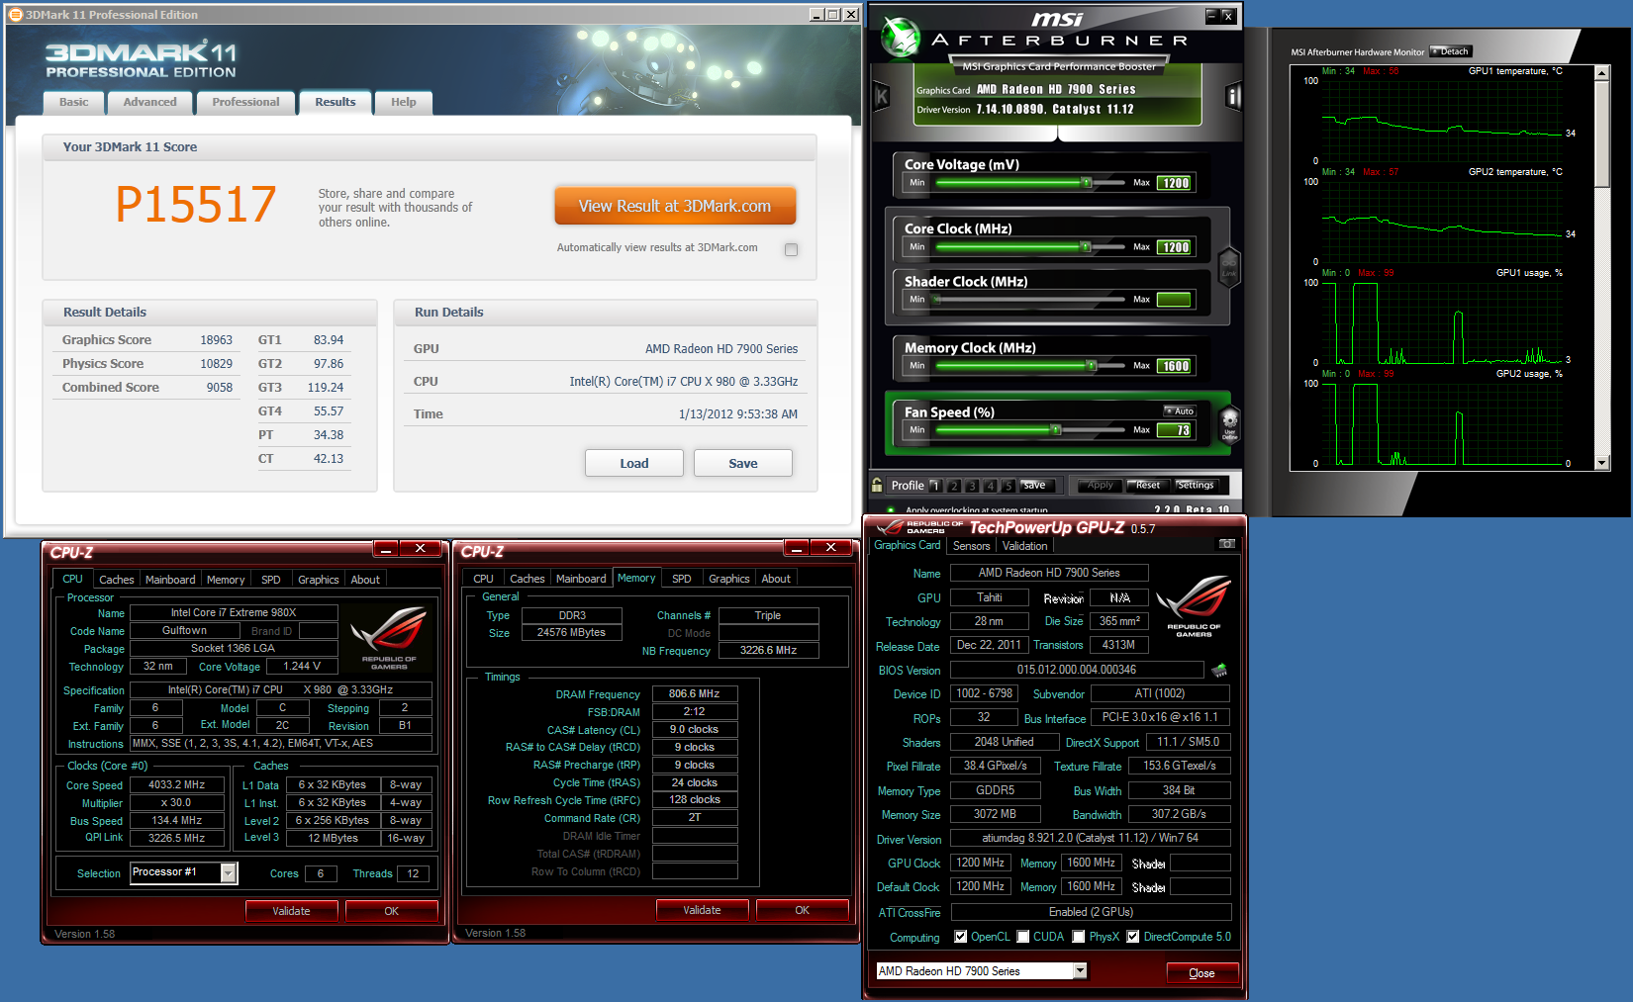
Task: Click the Memory Clock slider handle
Action: [1091, 366]
